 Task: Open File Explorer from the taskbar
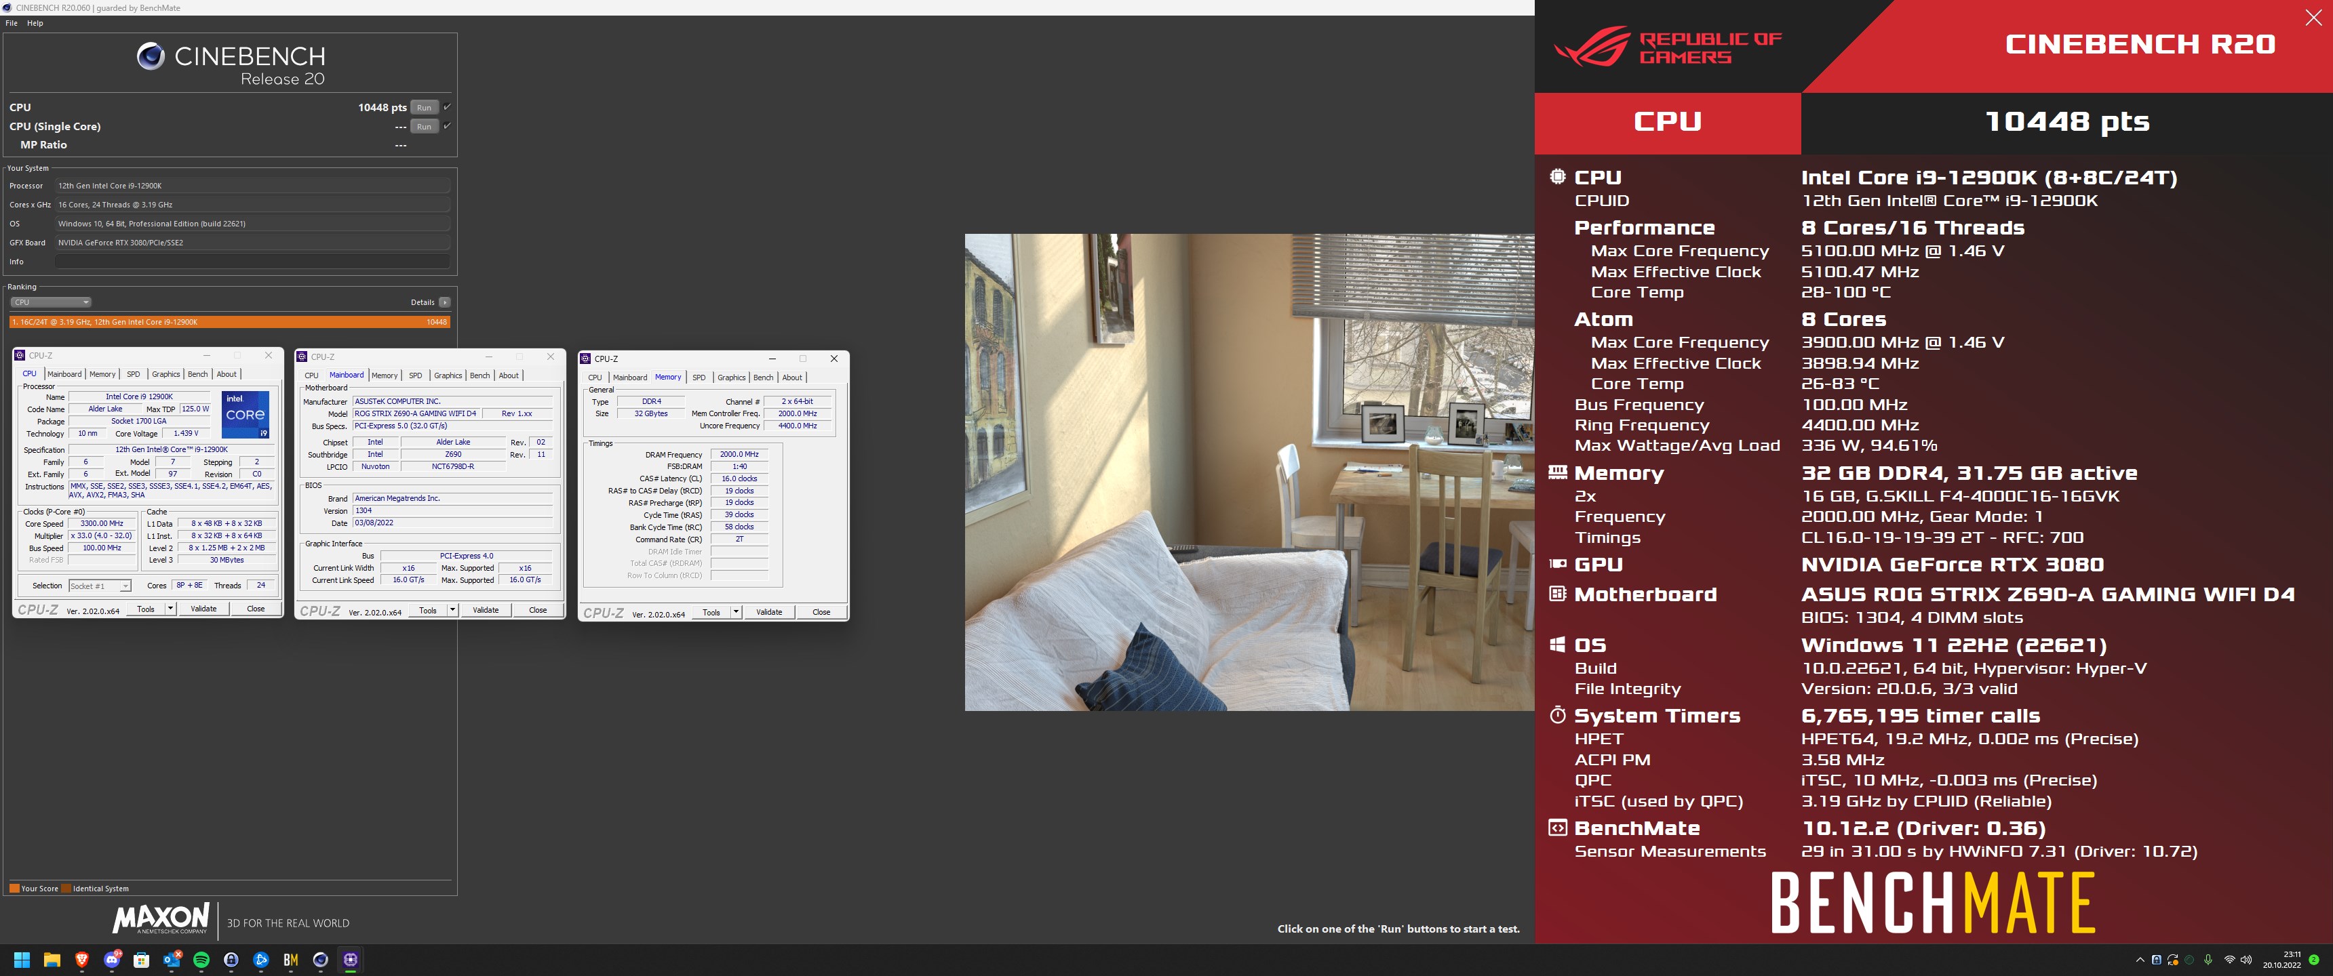[52, 960]
